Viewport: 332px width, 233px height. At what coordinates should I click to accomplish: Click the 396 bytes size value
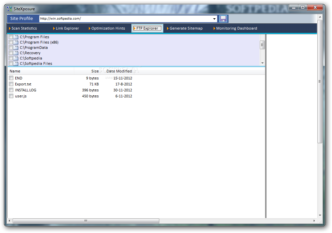click(90, 90)
